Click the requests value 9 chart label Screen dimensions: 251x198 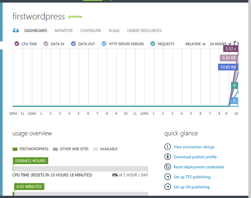234,86
